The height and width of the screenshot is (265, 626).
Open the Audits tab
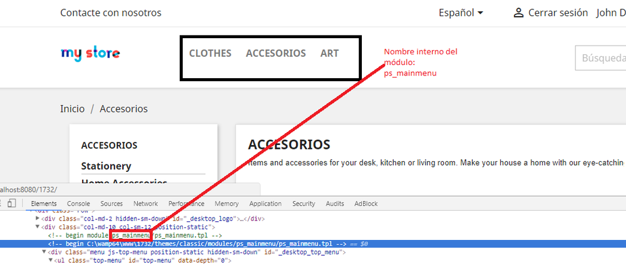[334, 204]
